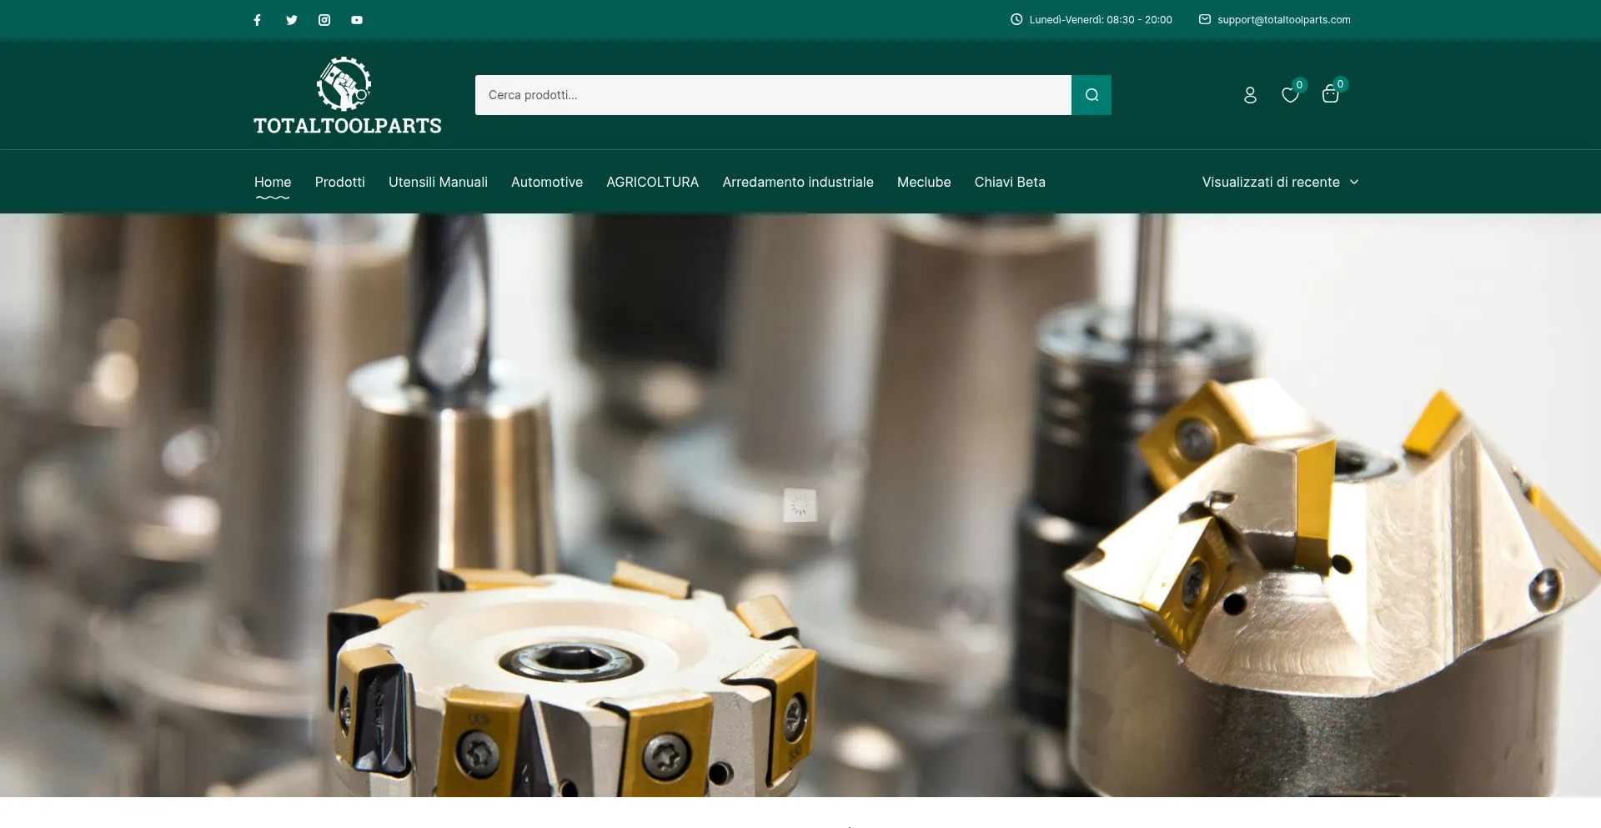1601x828 pixels.
Task: Navigate to the AGRICOLTURA category
Action: [652, 182]
